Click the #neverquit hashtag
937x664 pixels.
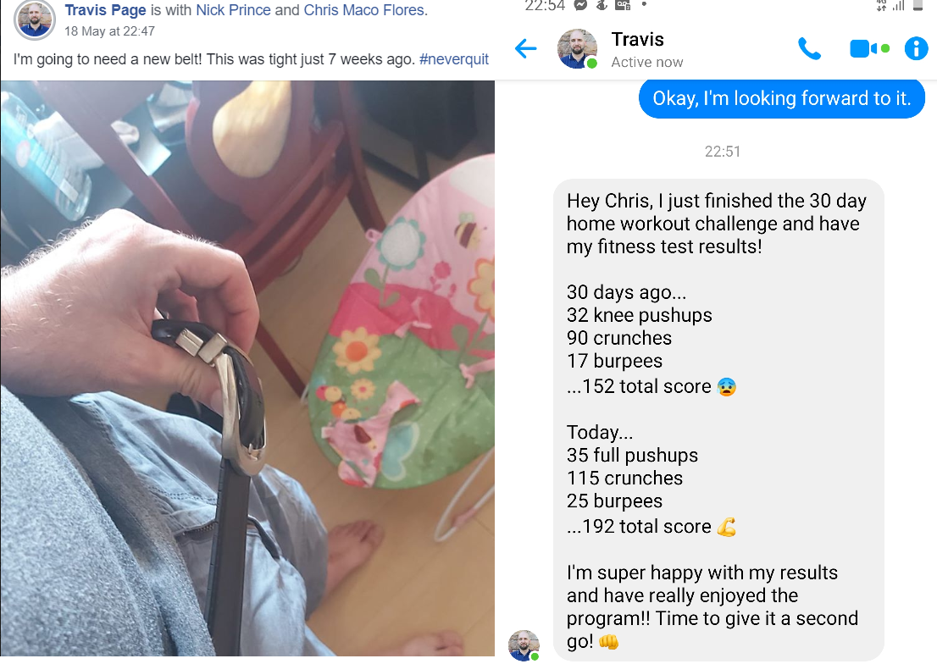point(453,59)
